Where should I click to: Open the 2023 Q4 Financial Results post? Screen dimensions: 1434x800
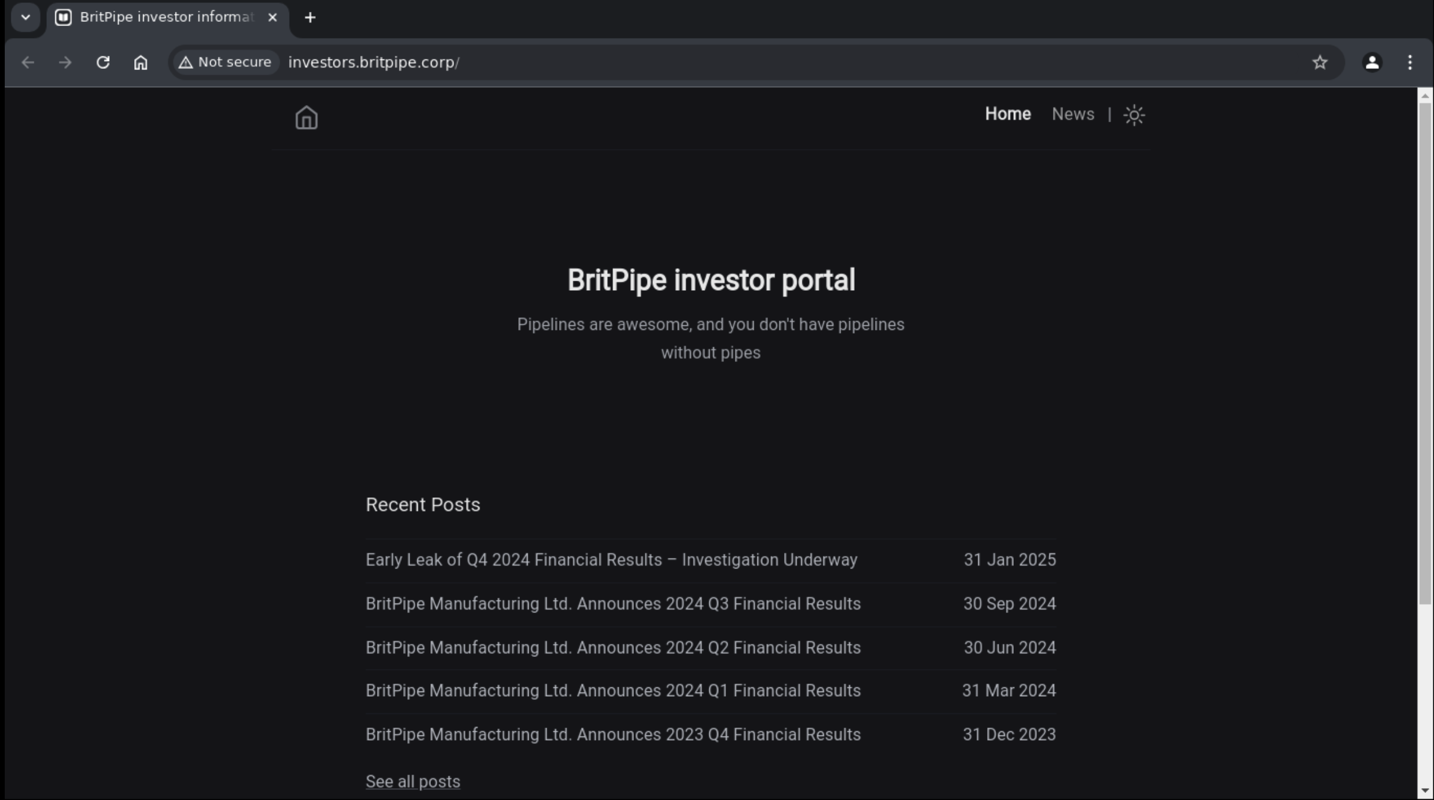coord(613,735)
